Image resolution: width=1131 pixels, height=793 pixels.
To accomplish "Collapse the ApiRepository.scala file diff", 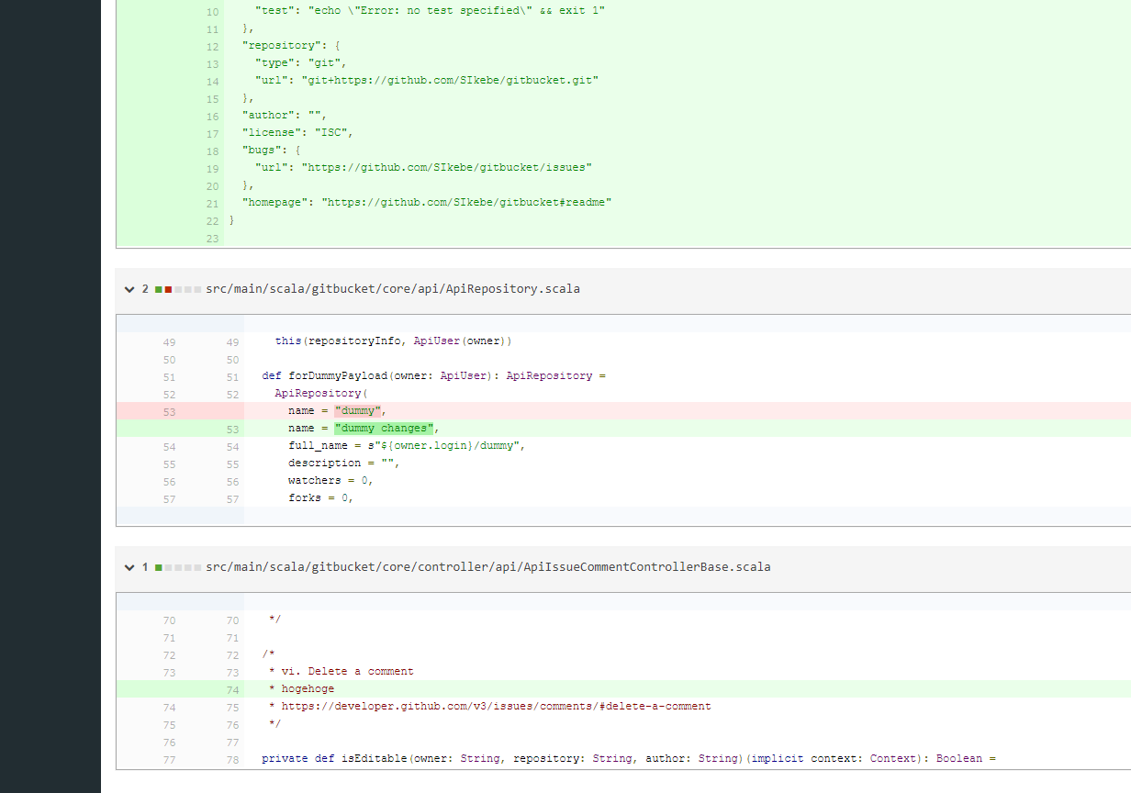I will tap(129, 289).
